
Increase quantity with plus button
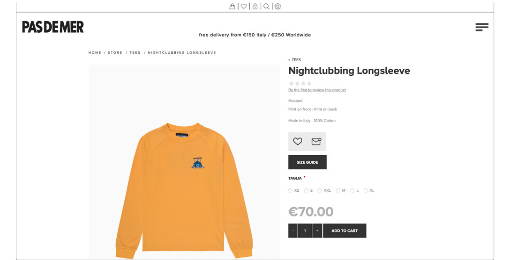(x=317, y=231)
